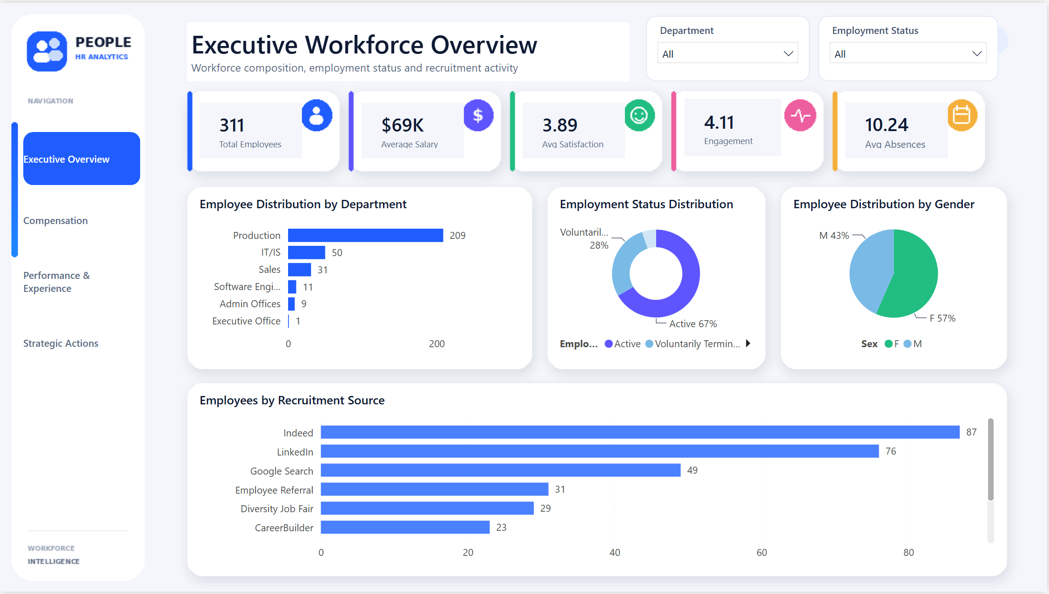Click the smiley icon on Avg Satisfaction card
This screenshot has width=1049, height=594.
(x=639, y=115)
